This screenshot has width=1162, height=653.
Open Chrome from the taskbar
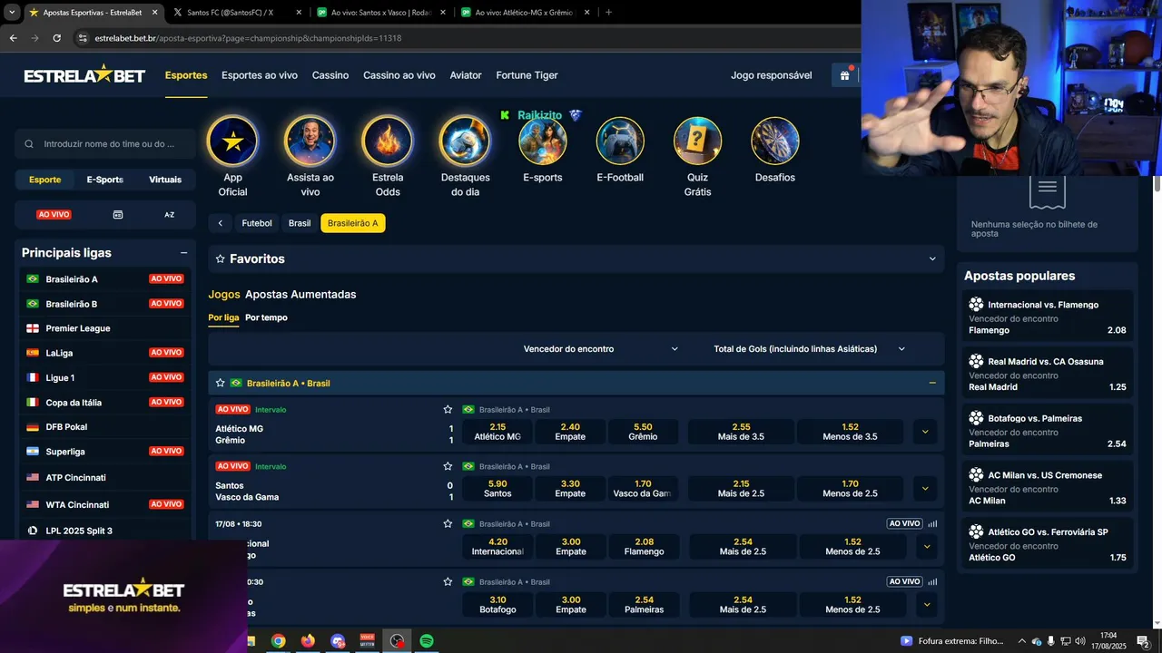coord(278,641)
